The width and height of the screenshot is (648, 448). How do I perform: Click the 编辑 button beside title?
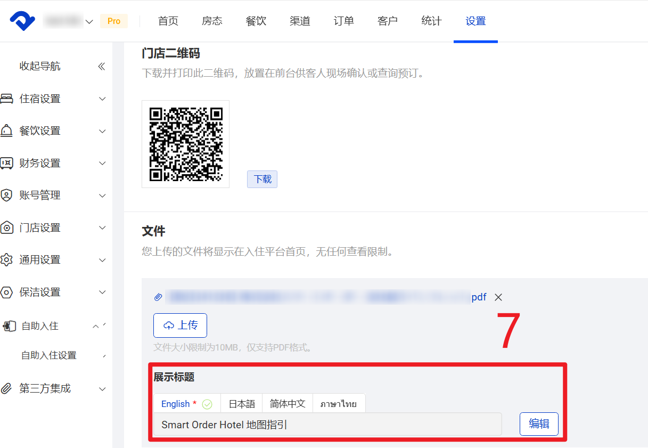539,424
